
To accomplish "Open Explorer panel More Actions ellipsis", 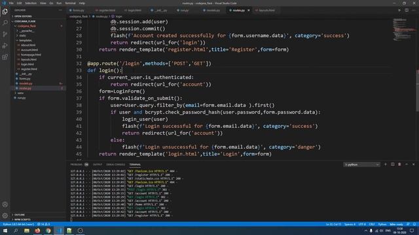I will [x=60, y=10].
